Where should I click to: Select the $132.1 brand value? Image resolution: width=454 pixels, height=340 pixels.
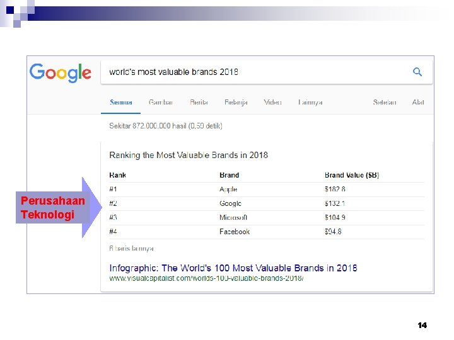335,203
